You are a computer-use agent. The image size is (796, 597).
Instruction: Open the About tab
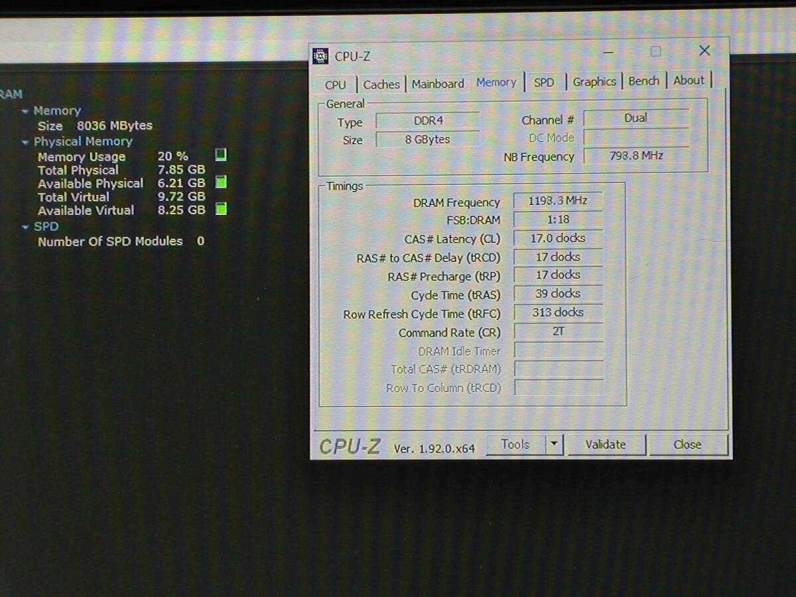click(689, 80)
